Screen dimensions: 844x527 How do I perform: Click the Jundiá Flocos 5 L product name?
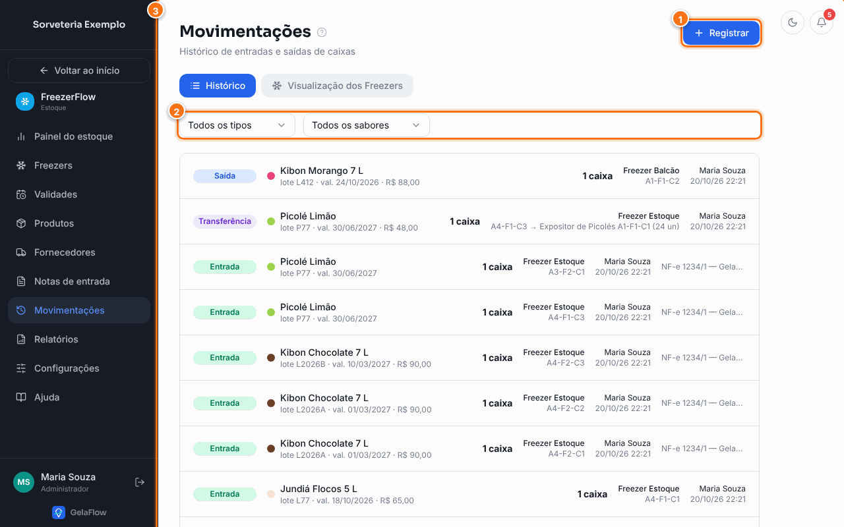[x=318, y=489]
